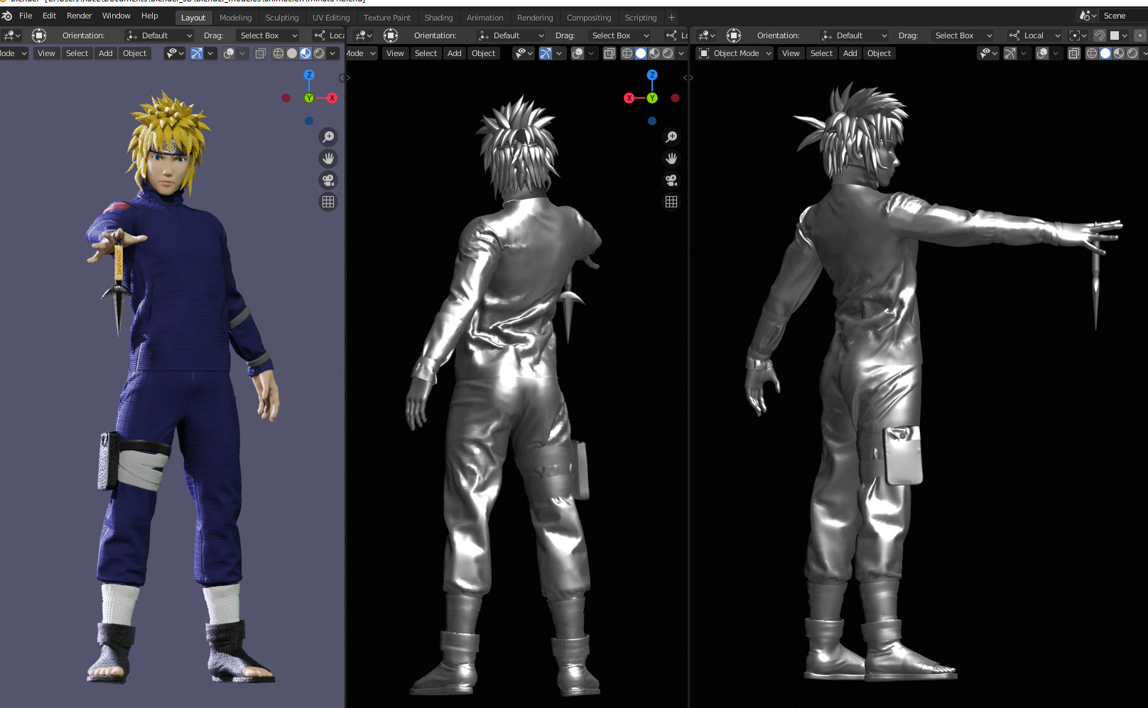1148x708 pixels.
Task: Click the red X axis on left viewport gizmo
Action: pos(332,98)
